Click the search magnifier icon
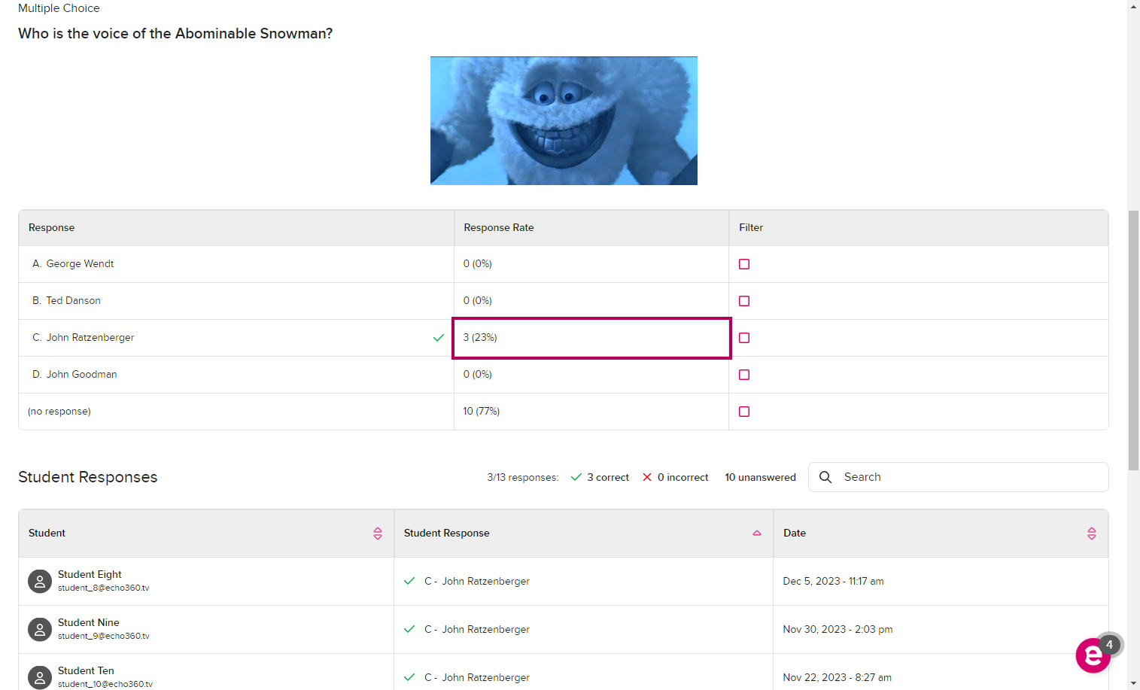The width and height of the screenshot is (1140, 690). (x=825, y=477)
